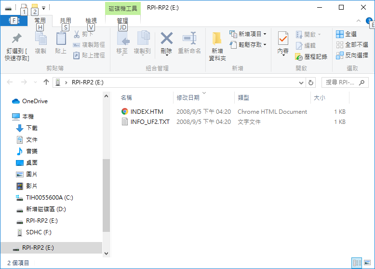Expand the path chevron before RPI-RP2 (E:)
This screenshot has width=375, height=269.
[66, 82]
